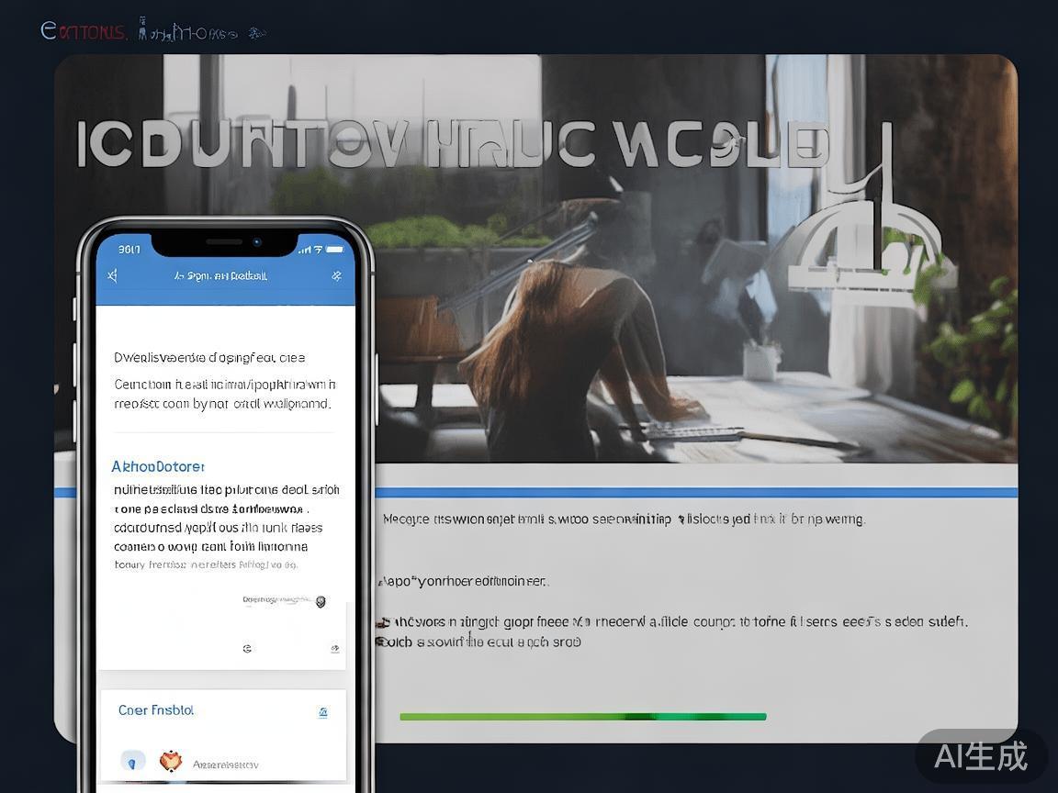Tap the top-right icon in blue phone header
Image resolution: width=1058 pixels, height=793 pixels.
click(336, 275)
